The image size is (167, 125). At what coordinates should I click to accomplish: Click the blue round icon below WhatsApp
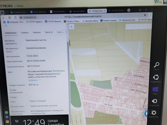[x=7, y=117]
